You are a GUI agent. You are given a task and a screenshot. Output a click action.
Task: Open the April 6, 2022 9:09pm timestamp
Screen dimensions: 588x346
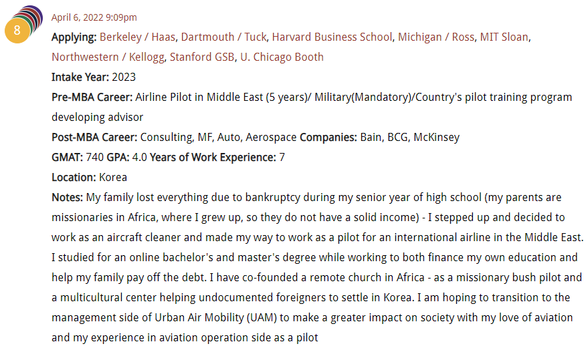[x=94, y=17]
